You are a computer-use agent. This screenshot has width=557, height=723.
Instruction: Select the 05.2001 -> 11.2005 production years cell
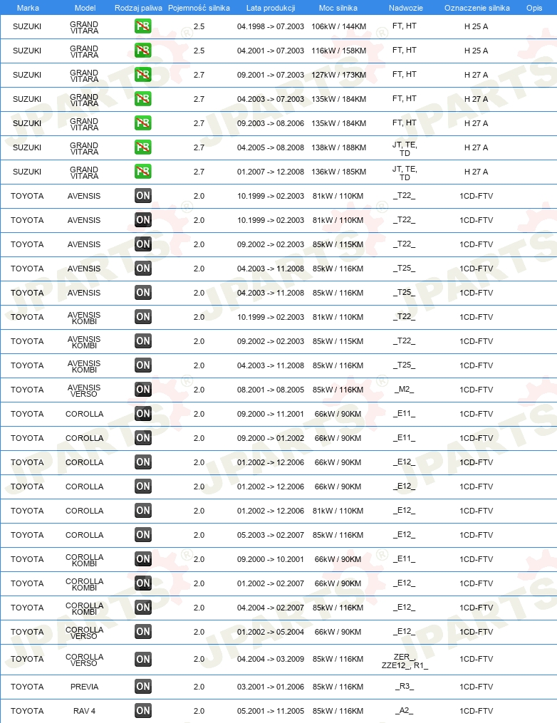pyautogui.click(x=271, y=711)
